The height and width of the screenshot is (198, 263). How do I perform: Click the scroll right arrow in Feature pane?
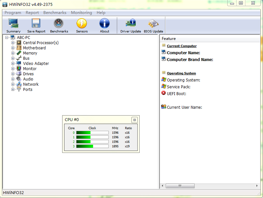coord(257,186)
